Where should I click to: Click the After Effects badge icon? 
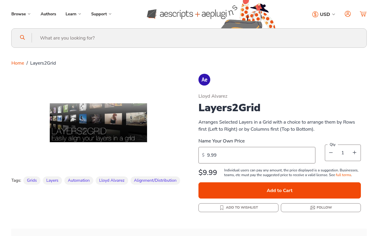[x=204, y=79]
